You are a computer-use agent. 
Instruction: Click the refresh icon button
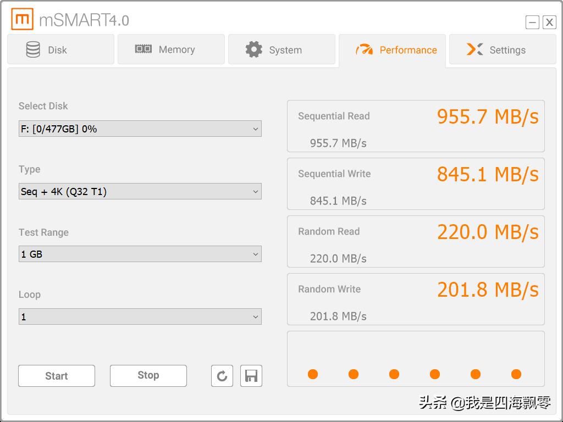point(222,376)
